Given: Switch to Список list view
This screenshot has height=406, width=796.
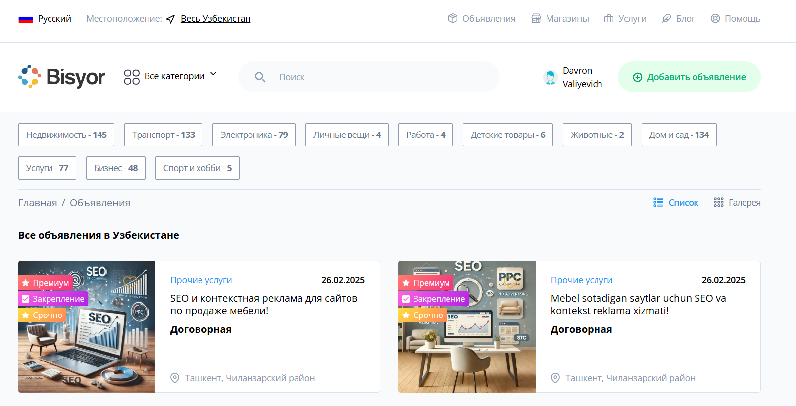Looking at the screenshot, I should point(676,202).
